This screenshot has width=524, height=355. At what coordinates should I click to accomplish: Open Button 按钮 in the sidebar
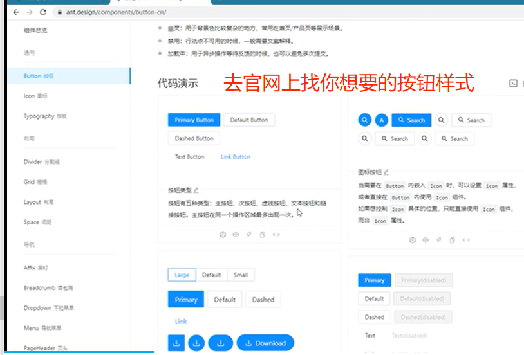(x=69, y=76)
